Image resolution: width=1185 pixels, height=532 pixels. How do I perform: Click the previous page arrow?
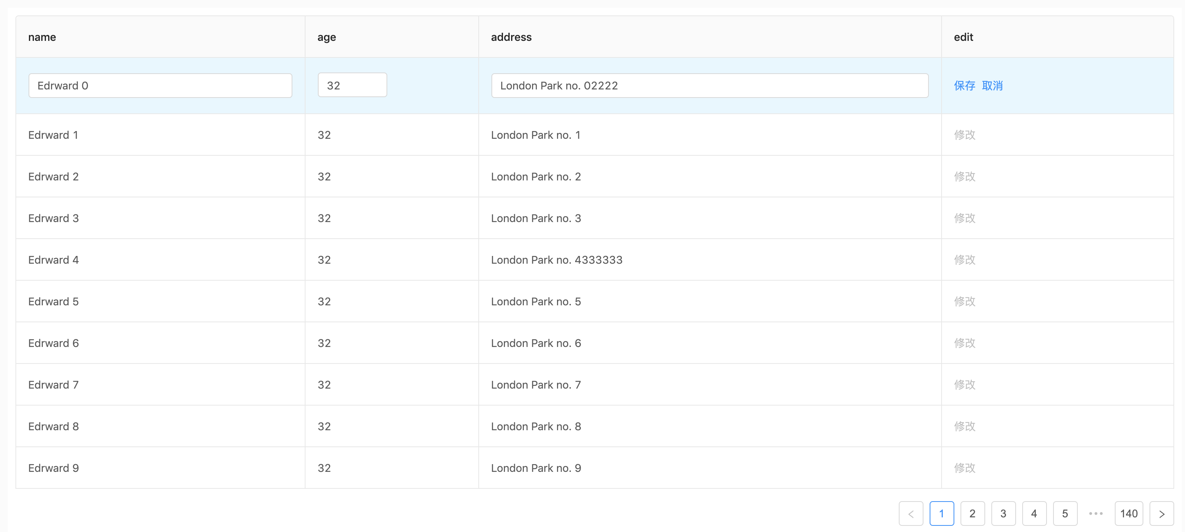(x=910, y=513)
